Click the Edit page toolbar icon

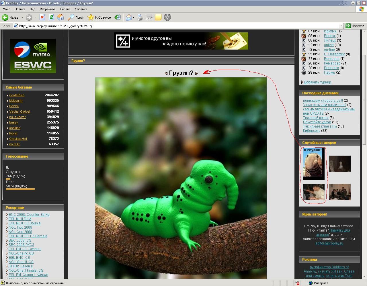click(149, 17)
